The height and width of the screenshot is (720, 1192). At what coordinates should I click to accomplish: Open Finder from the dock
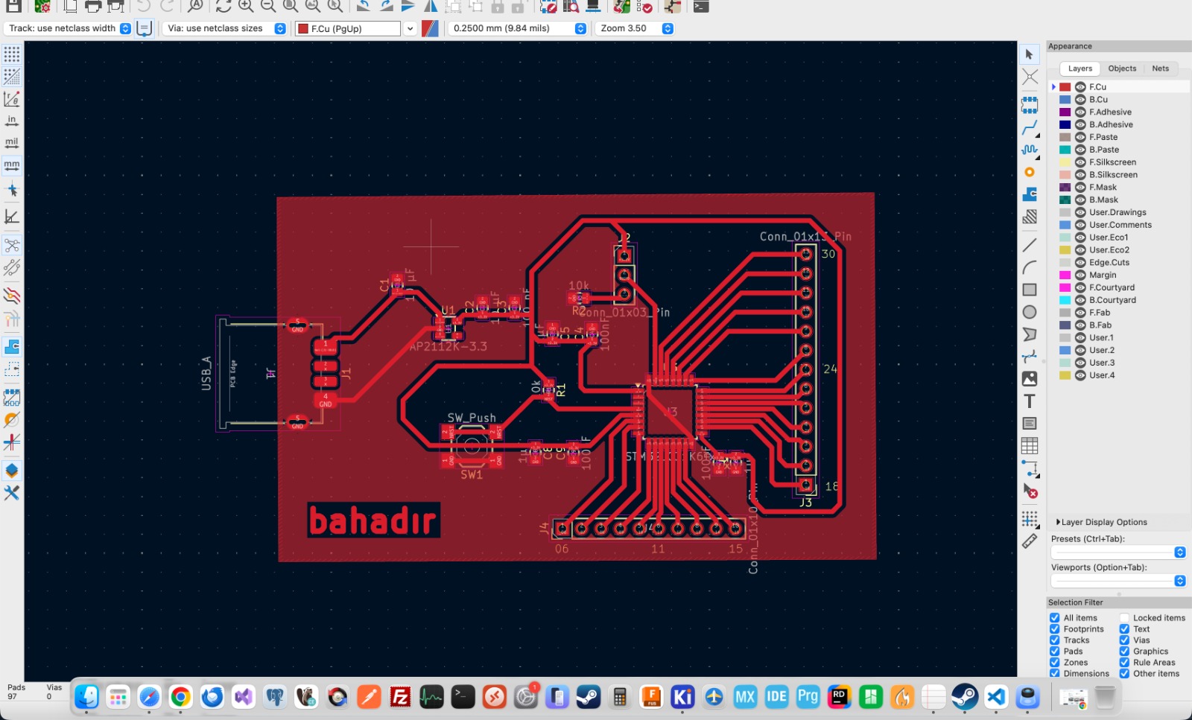tap(87, 698)
